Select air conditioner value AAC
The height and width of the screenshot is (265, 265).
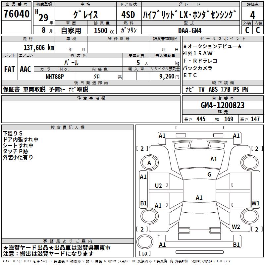coord(26,69)
